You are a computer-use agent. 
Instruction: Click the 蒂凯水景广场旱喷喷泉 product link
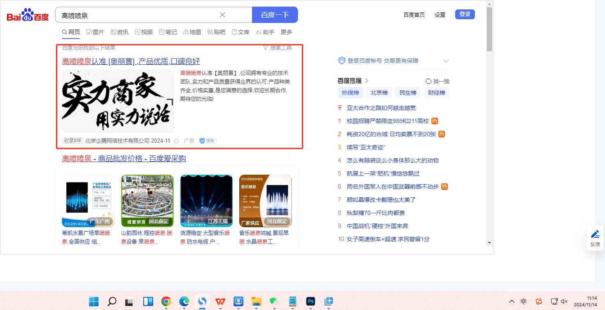[x=86, y=237]
